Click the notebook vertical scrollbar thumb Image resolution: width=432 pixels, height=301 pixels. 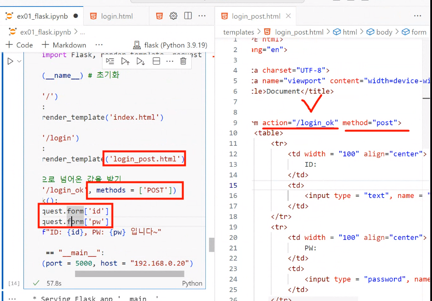[x=212, y=245]
